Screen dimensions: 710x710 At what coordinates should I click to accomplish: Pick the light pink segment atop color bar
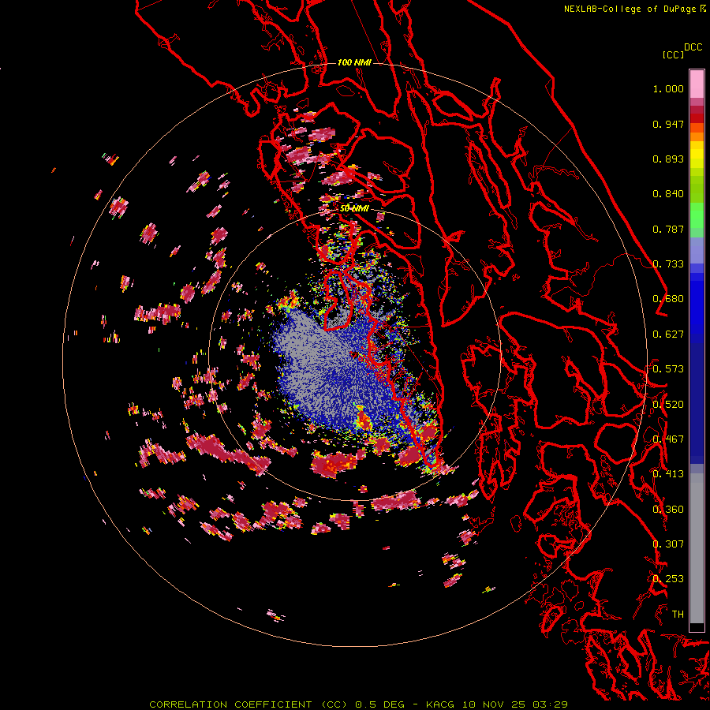click(x=697, y=84)
